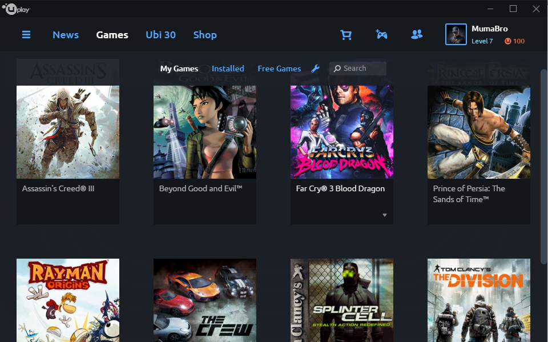Open Prince of Persia Sands of Time cover
Viewport: 548px width, 342px height.
point(479,132)
